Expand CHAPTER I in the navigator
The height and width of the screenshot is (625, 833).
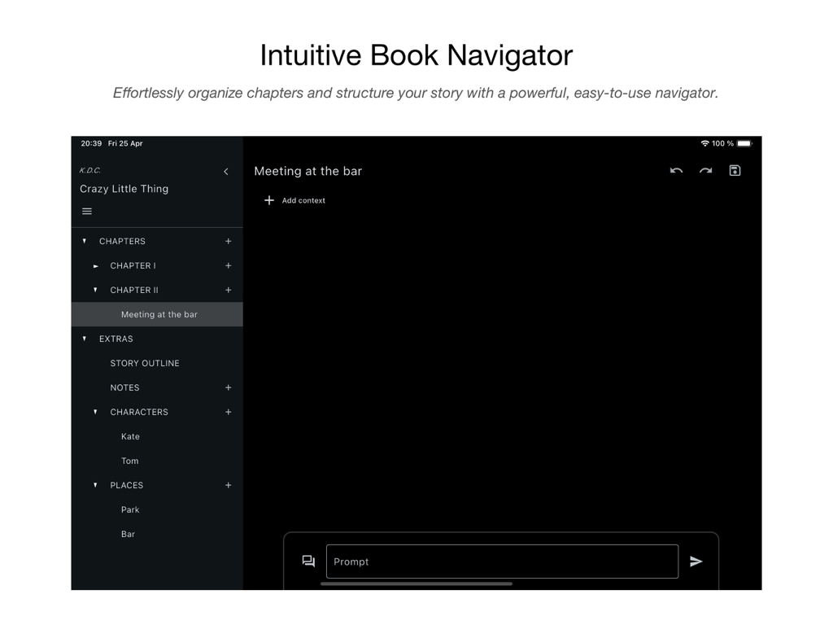coord(96,265)
